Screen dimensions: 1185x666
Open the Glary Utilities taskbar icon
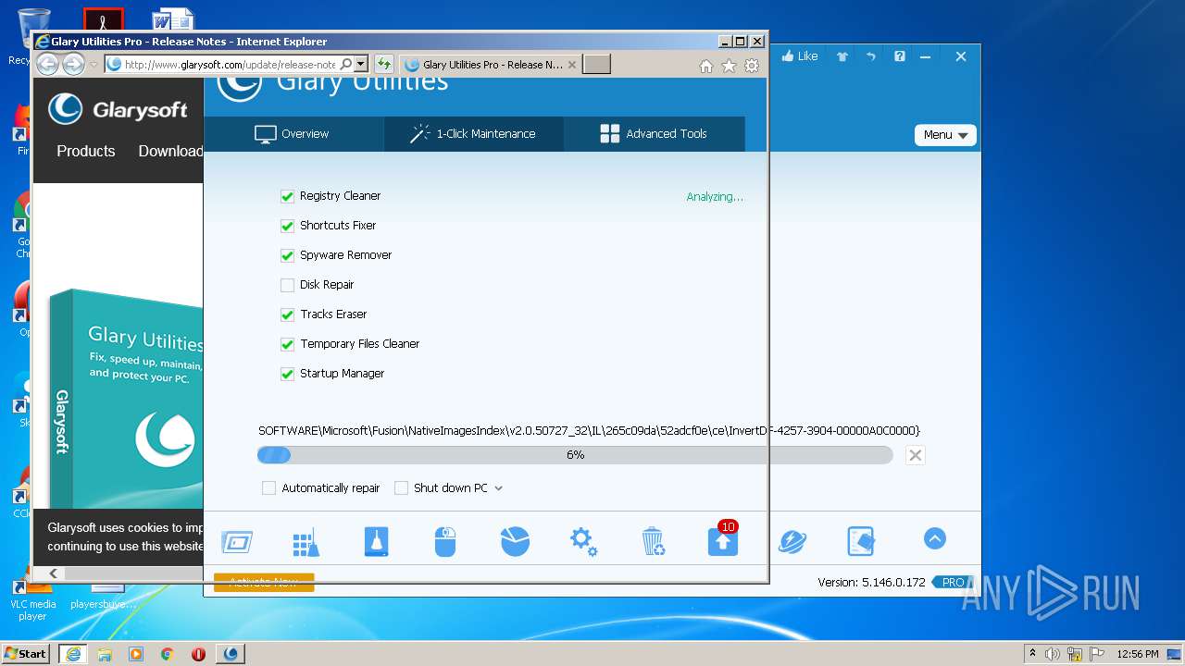click(x=231, y=654)
